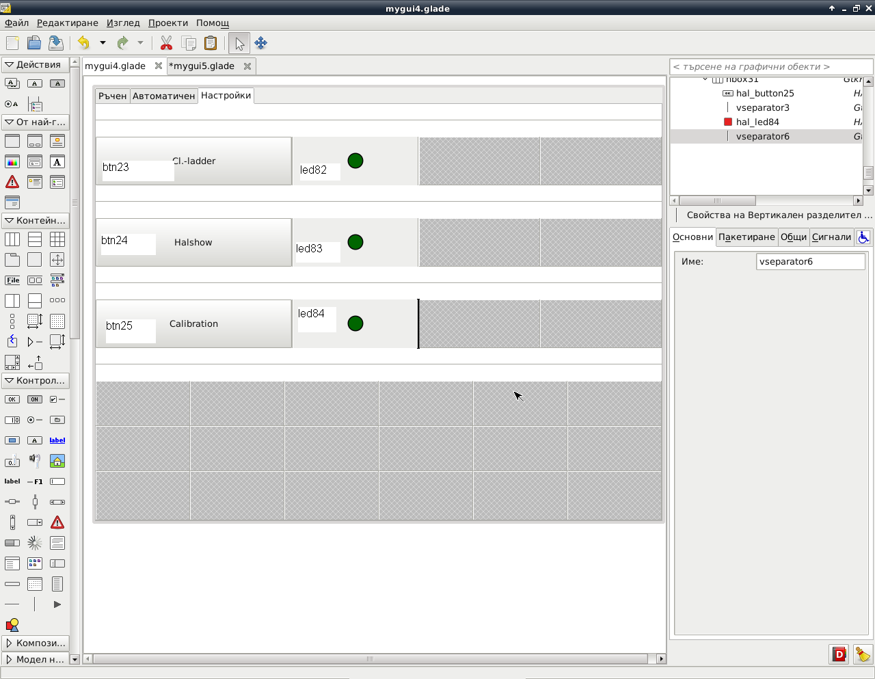The image size is (875, 679).
Task: Select the Toggle Button 'ON' widget
Action: tap(35, 399)
